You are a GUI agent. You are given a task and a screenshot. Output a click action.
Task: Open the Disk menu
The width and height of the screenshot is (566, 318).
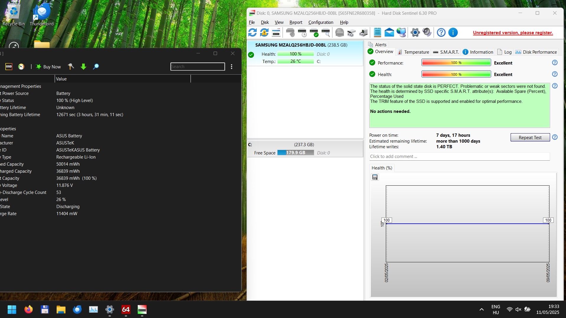coord(265,22)
